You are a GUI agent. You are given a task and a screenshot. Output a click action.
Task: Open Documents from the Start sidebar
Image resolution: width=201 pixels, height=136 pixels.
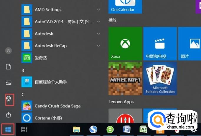9,67
